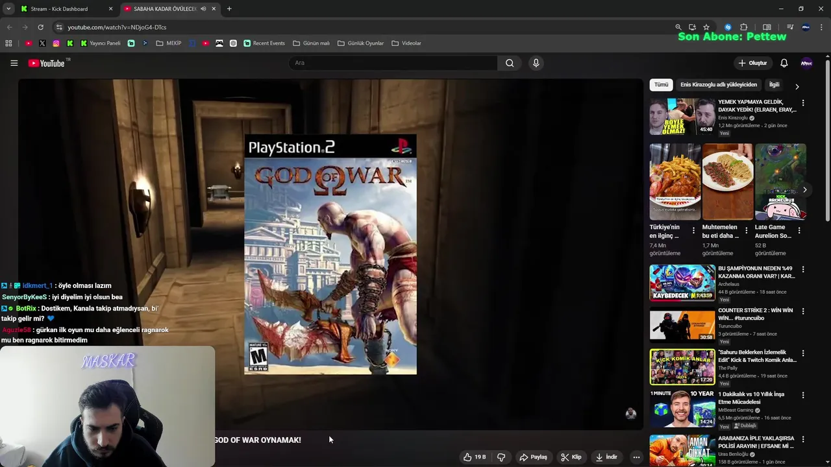Open the media controls icon in Chrome
831x467 pixels.
[x=790, y=27]
